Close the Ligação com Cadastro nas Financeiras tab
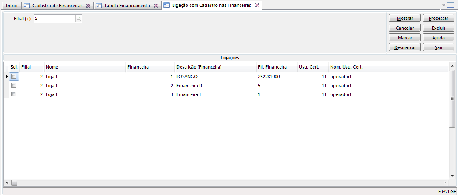The width and height of the screenshot is (458, 195). click(x=257, y=5)
